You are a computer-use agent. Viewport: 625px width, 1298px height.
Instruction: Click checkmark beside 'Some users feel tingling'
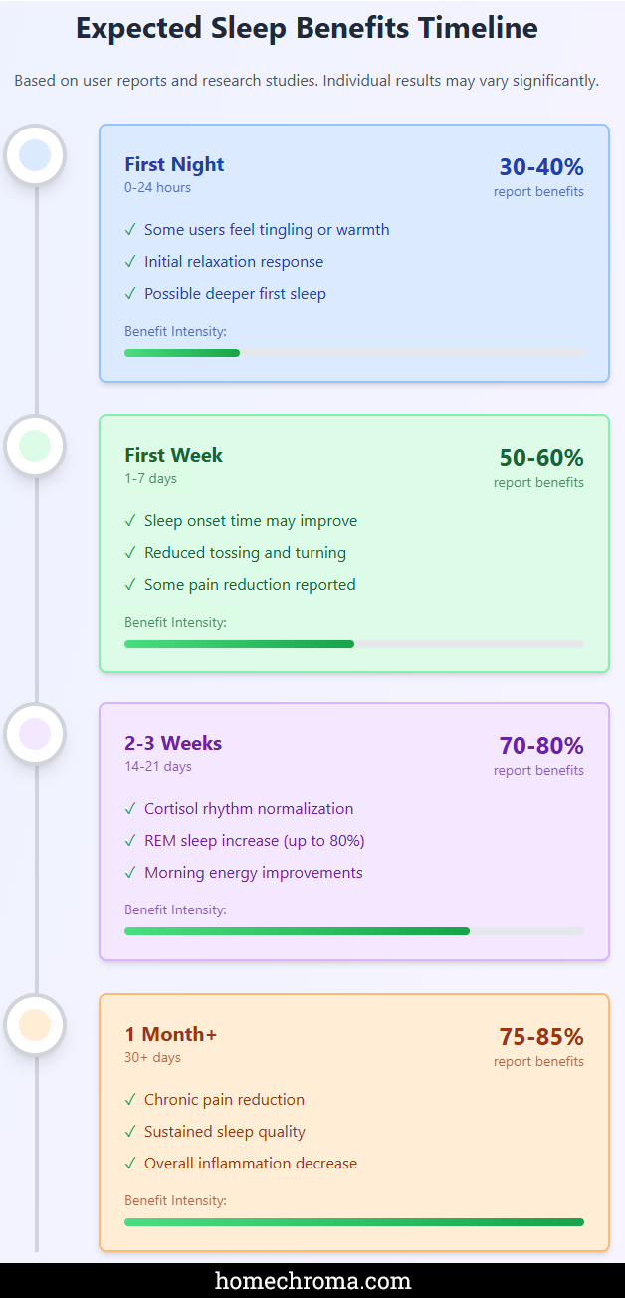[x=130, y=230]
